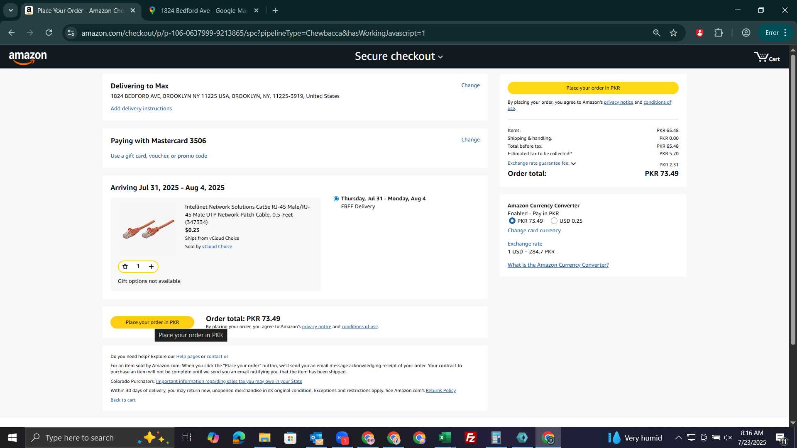Bookmark this page with the star icon

click(673, 33)
